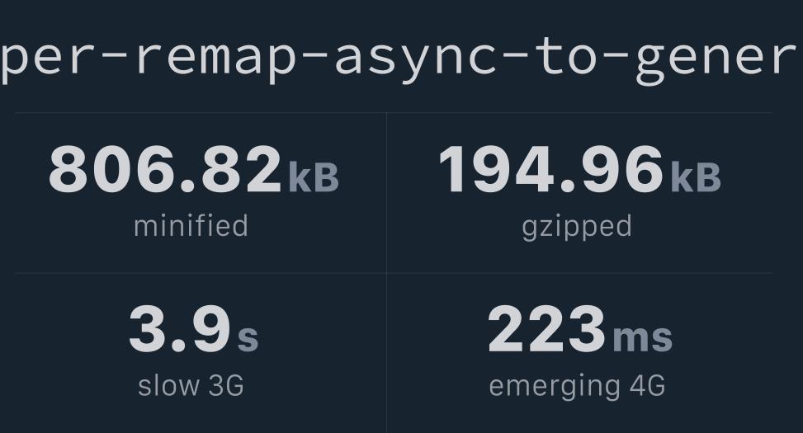Click the kB unit beside 194.96
Viewport: 803px width, 433px height.
point(696,177)
